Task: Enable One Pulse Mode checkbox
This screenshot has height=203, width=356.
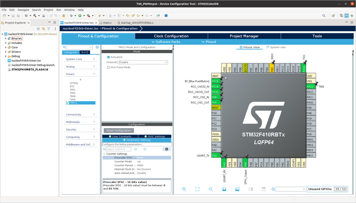Action: (x=109, y=67)
